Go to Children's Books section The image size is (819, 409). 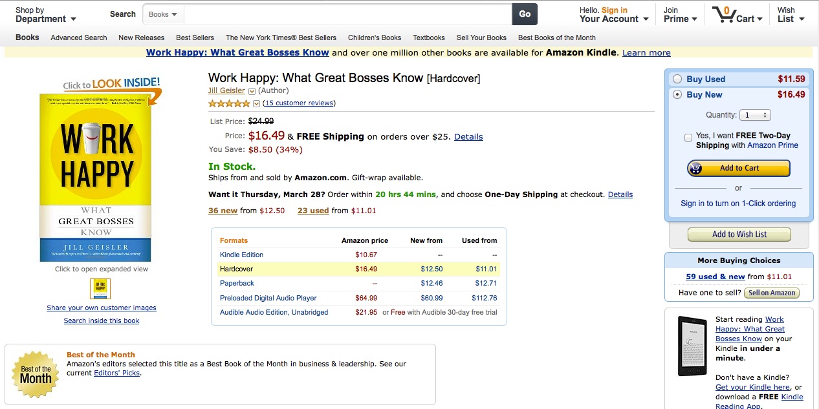374,37
